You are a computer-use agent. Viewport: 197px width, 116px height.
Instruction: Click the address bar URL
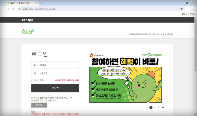click(39, 9)
